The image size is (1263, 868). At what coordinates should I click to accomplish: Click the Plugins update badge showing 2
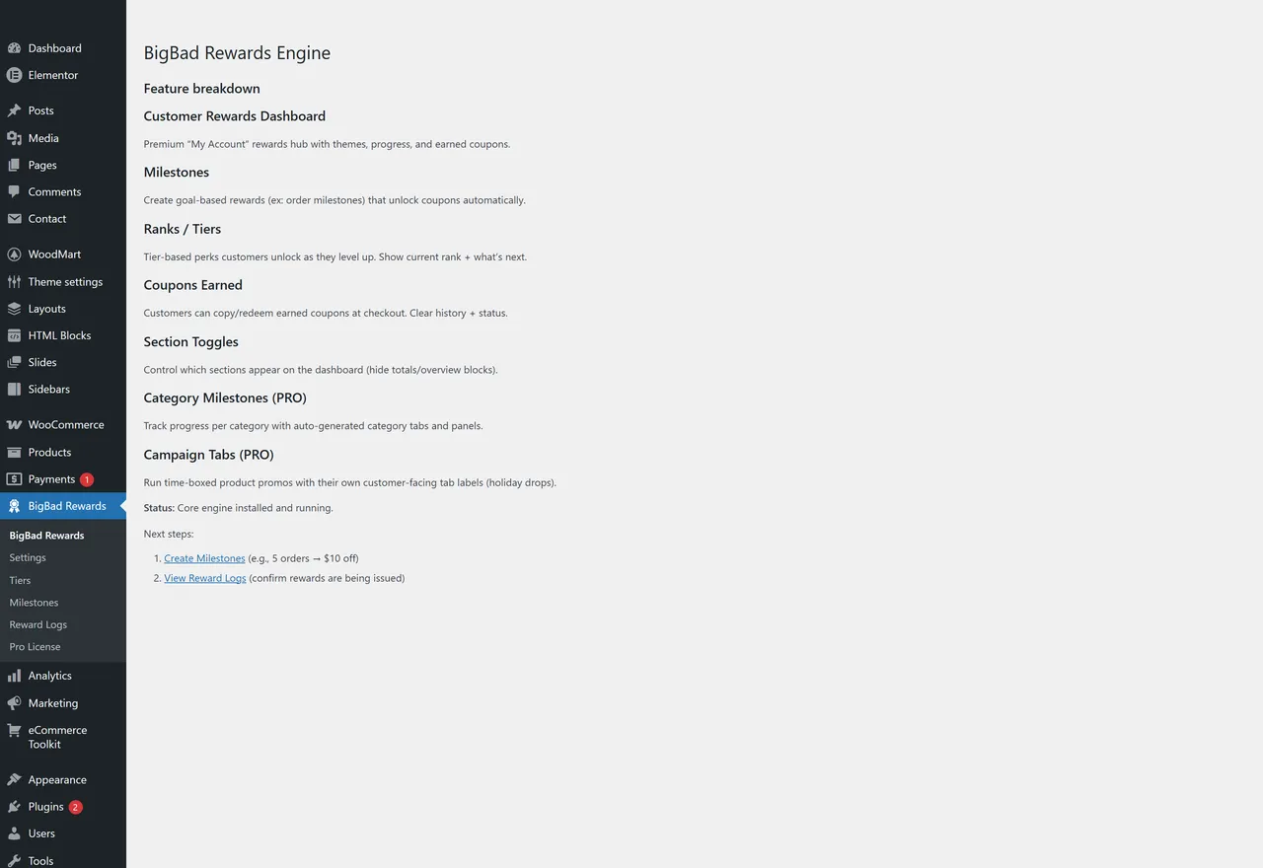(76, 807)
